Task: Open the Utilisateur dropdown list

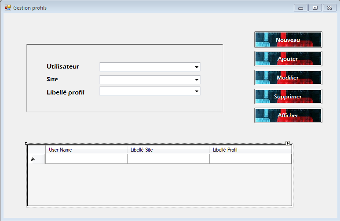Action: 197,67
